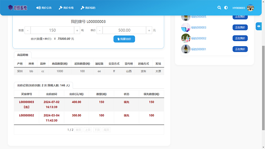Click thumbnail image of 标的000003

pos(186,27)
